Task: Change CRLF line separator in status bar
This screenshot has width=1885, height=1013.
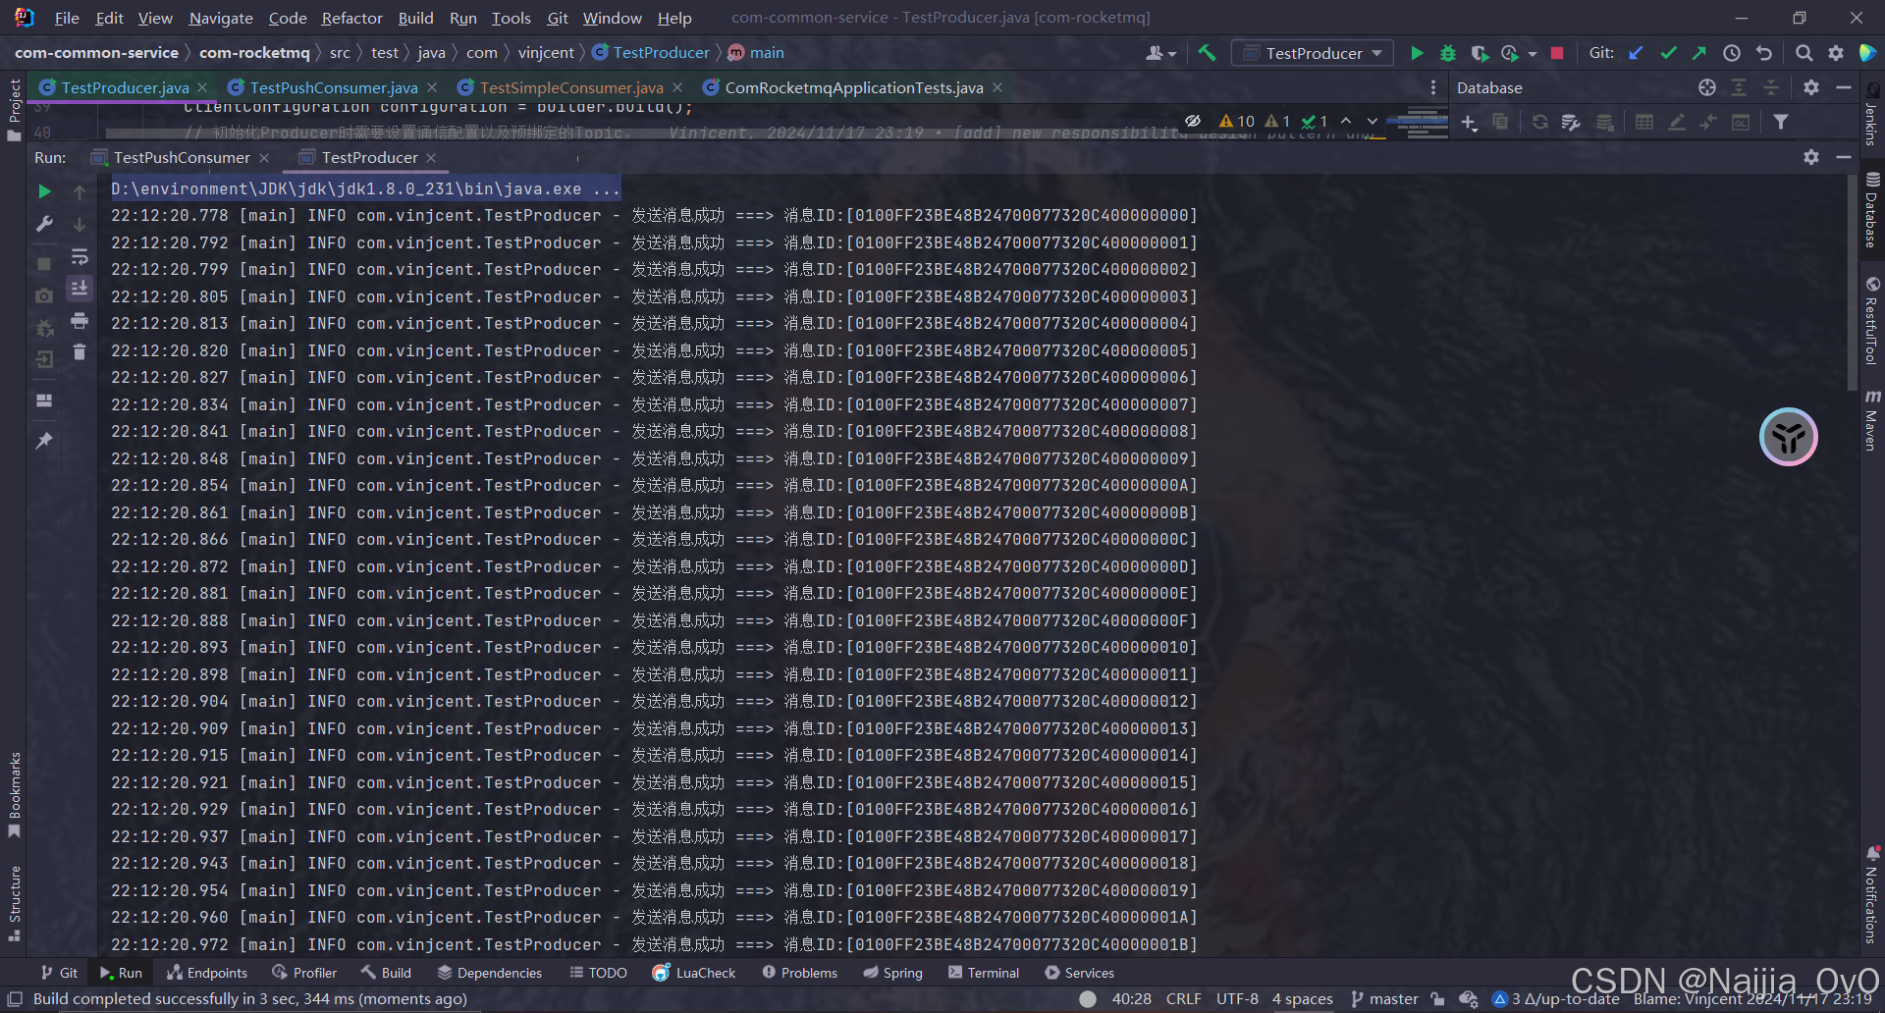Action: point(1183,999)
